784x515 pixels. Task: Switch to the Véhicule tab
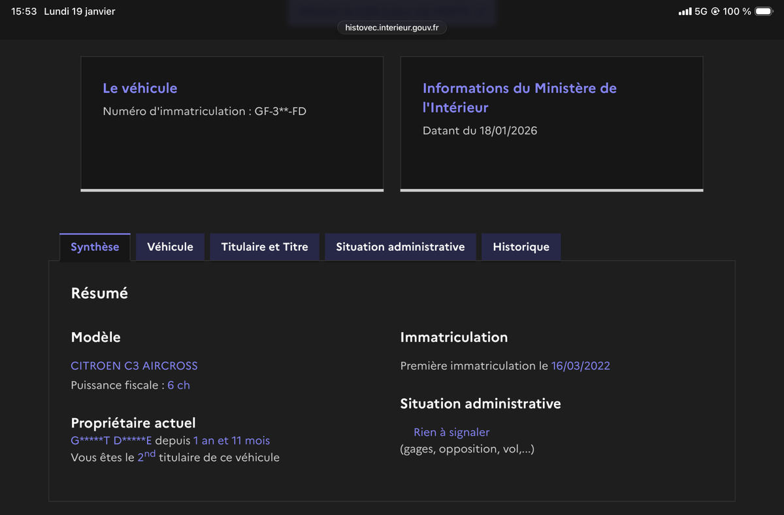click(170, 246)
